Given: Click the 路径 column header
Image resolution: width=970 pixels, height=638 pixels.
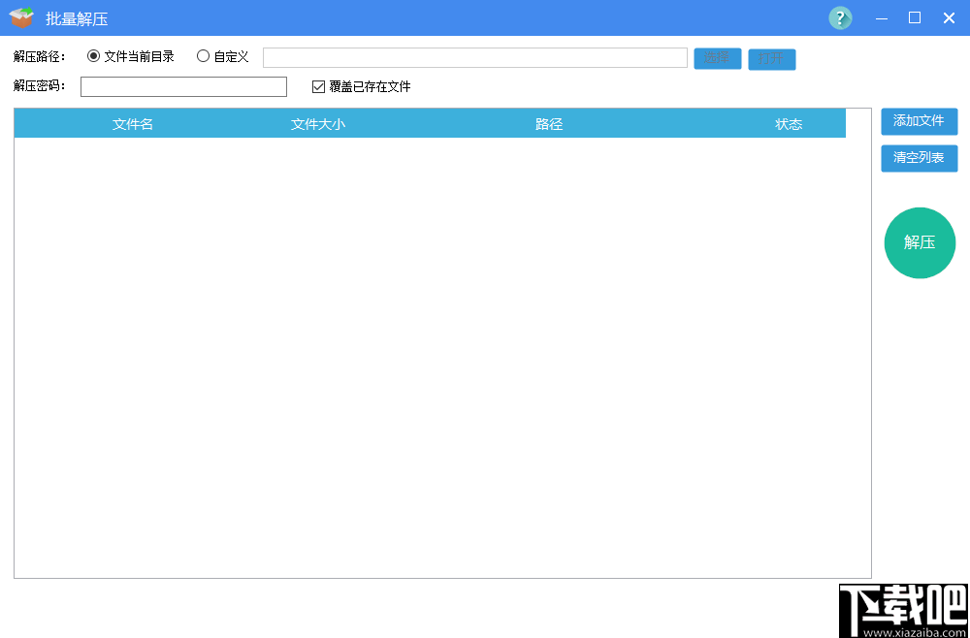Looking at the screenshot, I should pos(549,123).
